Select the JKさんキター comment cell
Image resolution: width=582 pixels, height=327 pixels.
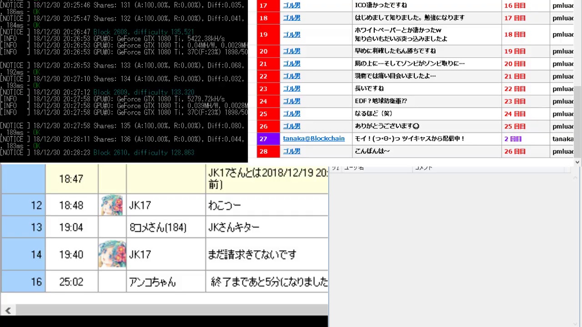tap(234, 227)
